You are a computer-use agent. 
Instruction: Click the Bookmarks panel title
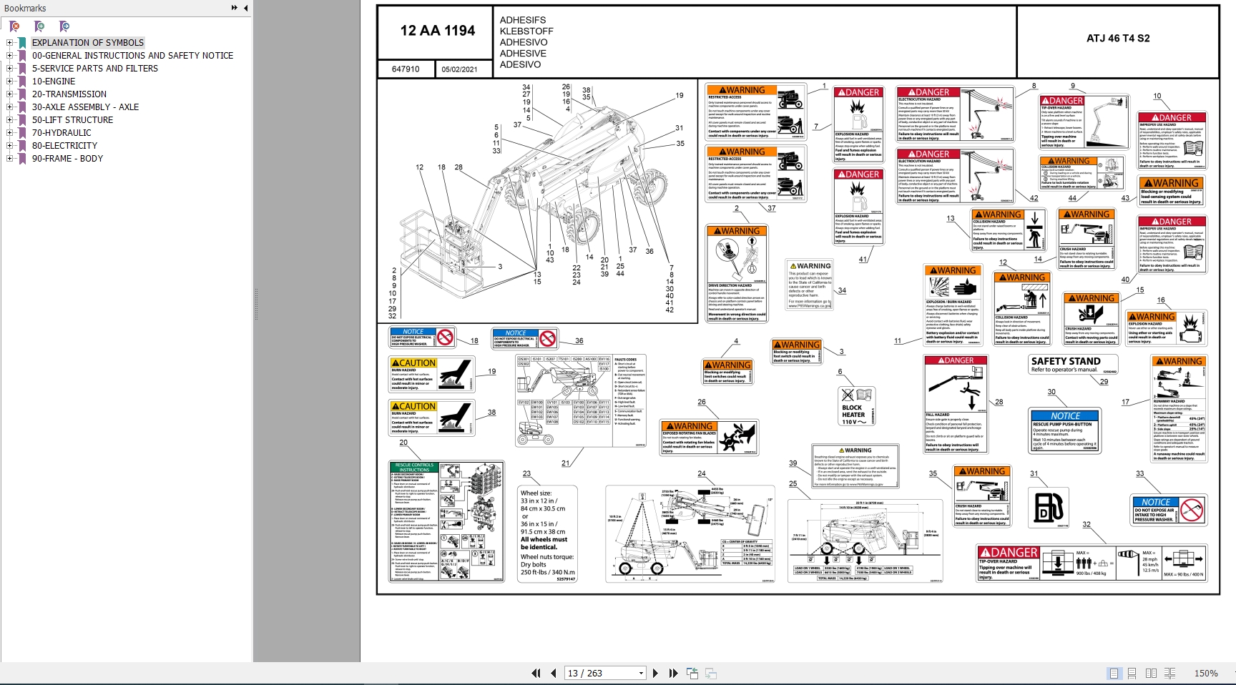click(25, 8)
